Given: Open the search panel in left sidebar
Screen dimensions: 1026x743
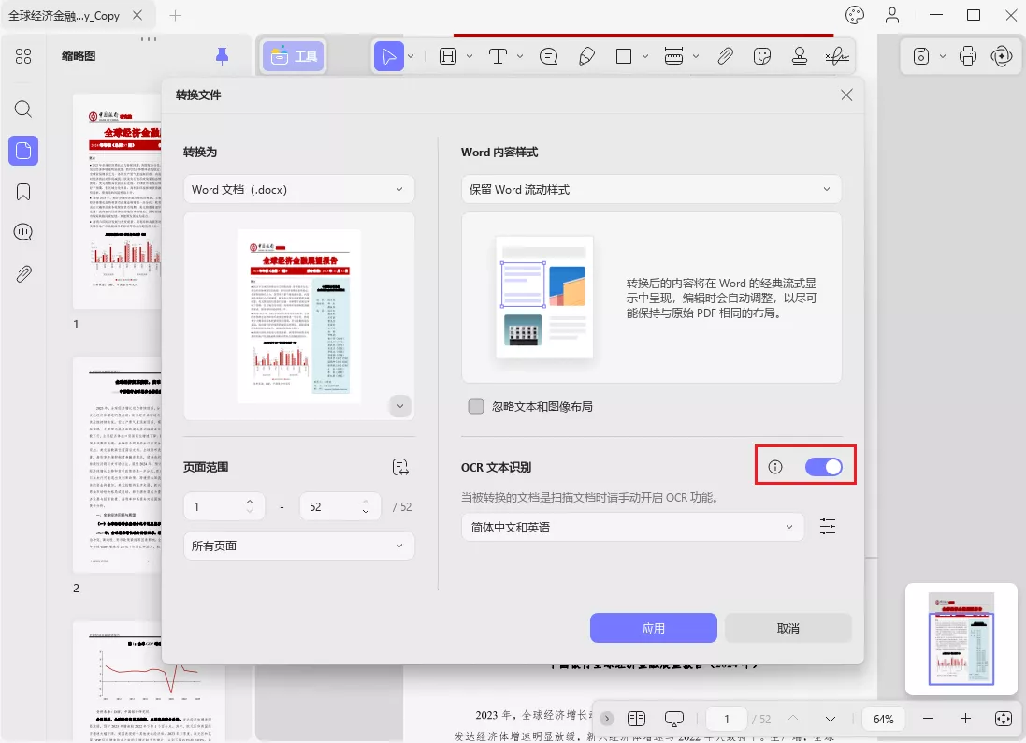Looking at the screenshot, I should point(22,109).
